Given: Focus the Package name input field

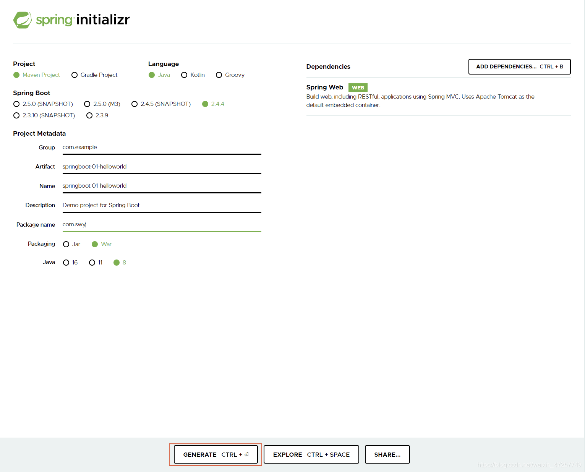Looking at the screenshot, I should pos(162,225).
